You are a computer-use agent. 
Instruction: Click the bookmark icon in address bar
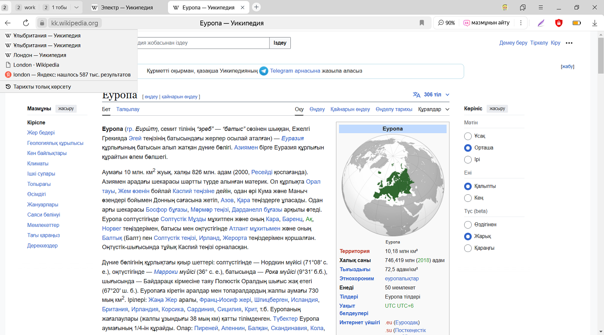tap(422, 23)
